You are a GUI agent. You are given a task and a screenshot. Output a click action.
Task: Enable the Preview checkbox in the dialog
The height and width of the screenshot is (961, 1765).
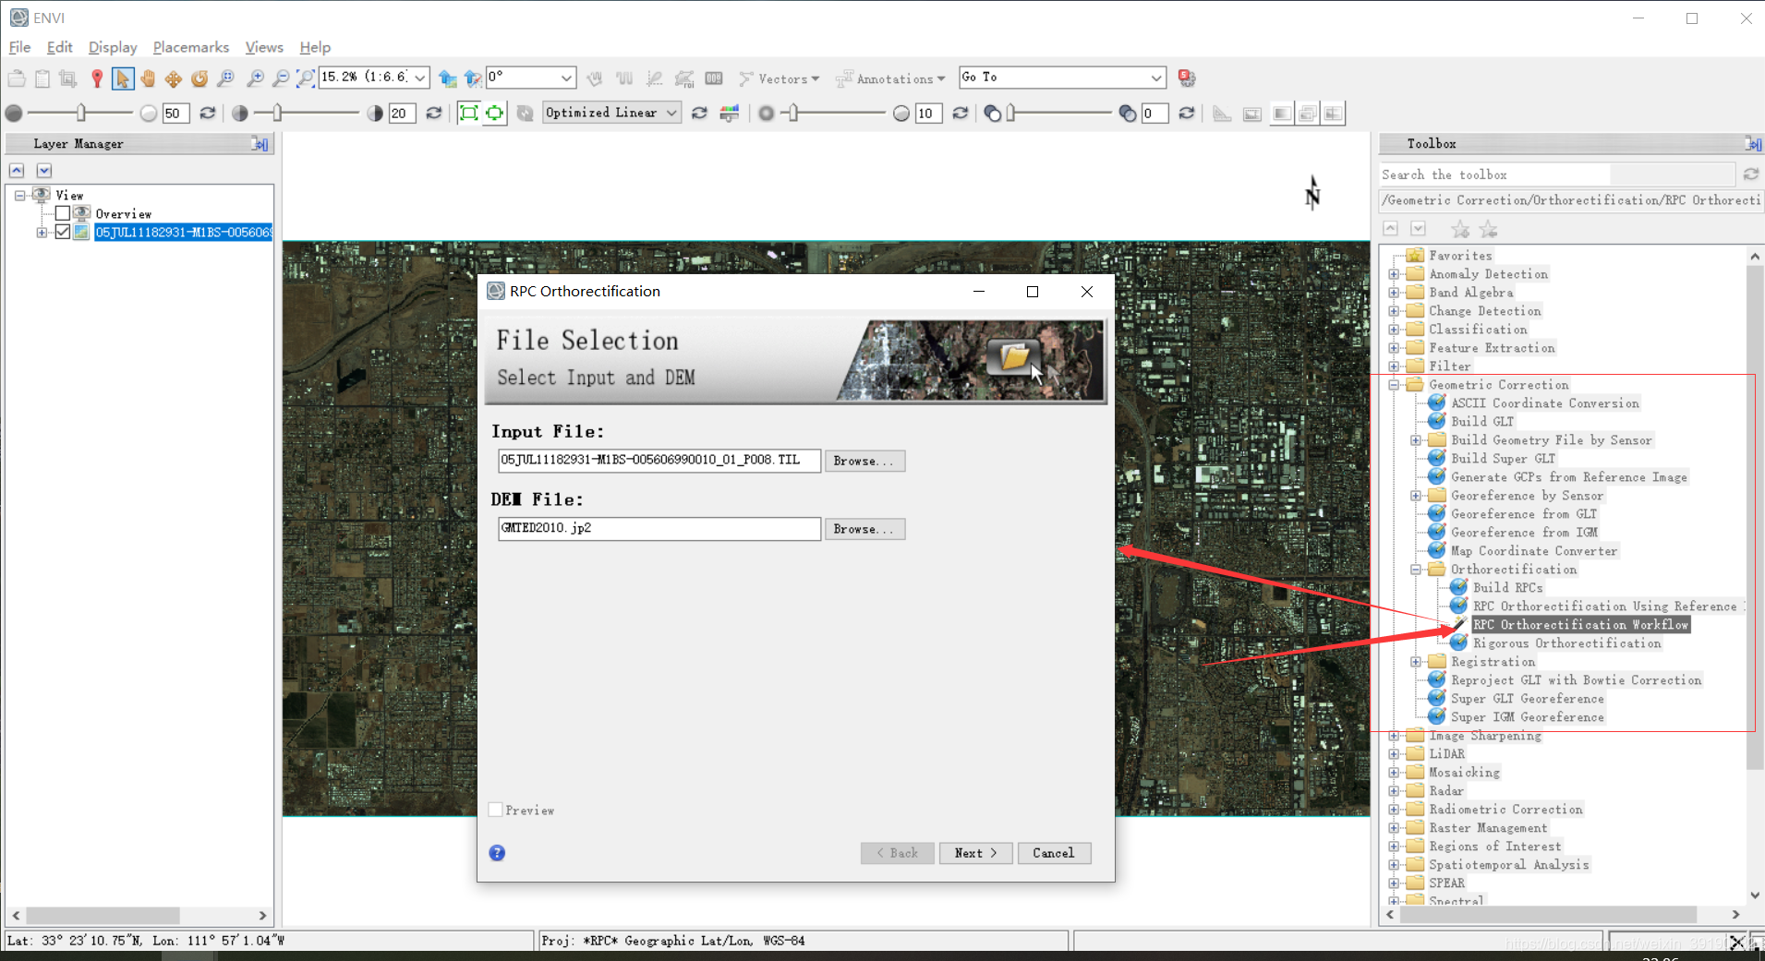click(x=496, y=810)
